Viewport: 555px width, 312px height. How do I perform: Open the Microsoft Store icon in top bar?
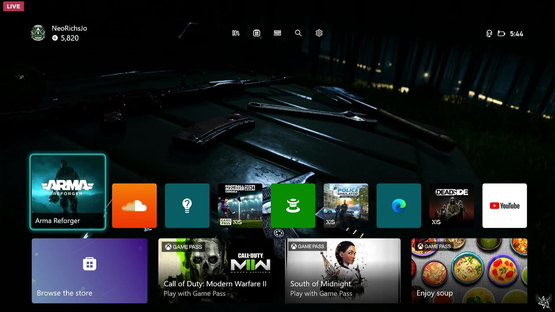pos(257,33)
